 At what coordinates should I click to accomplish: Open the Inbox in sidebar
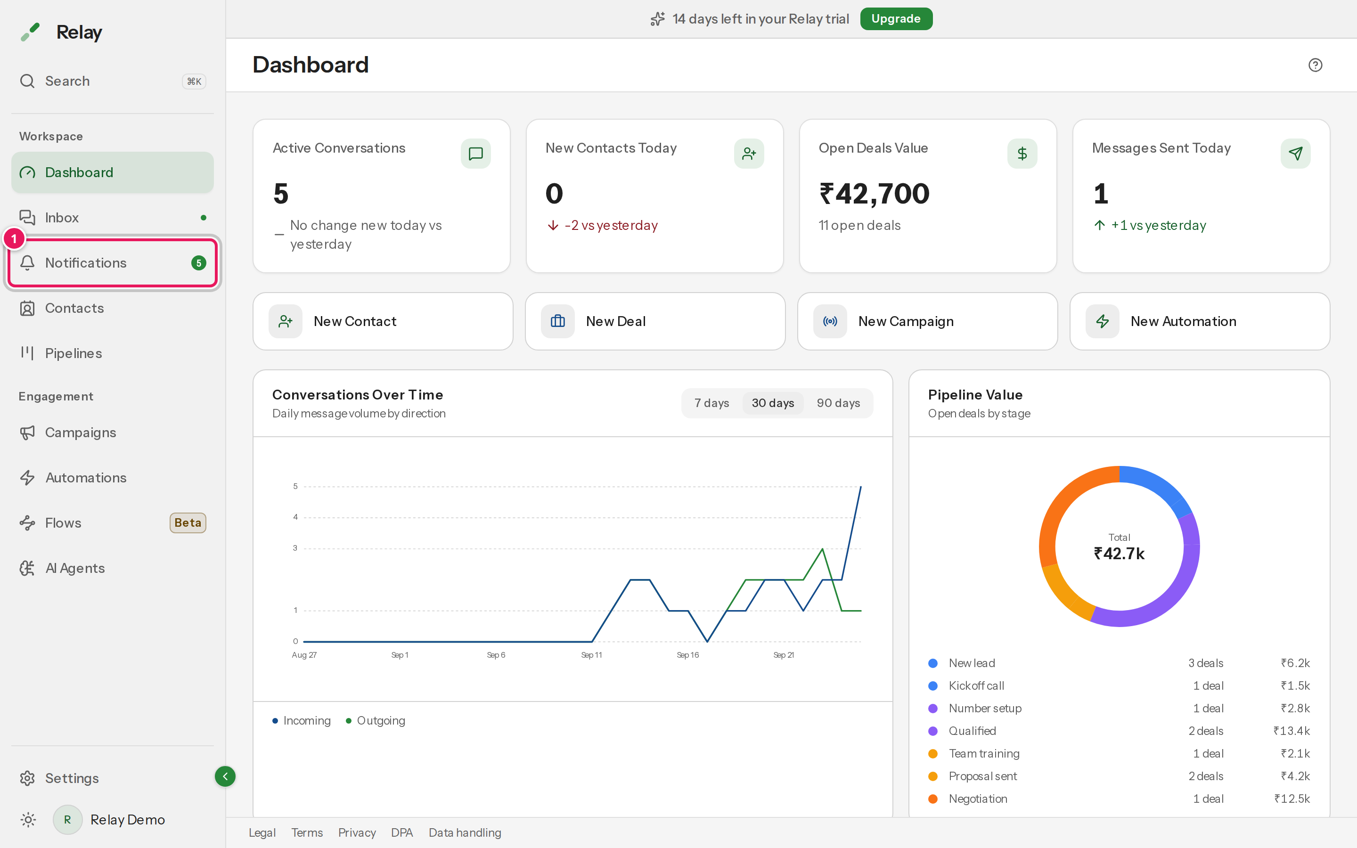tap(113, 218)
